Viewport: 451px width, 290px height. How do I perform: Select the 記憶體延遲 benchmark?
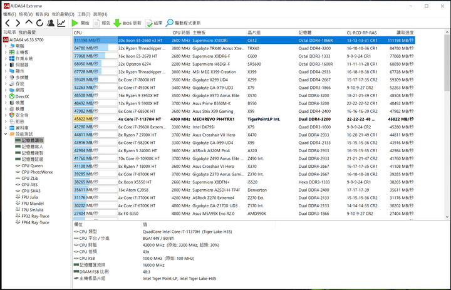tap(29, 159)
